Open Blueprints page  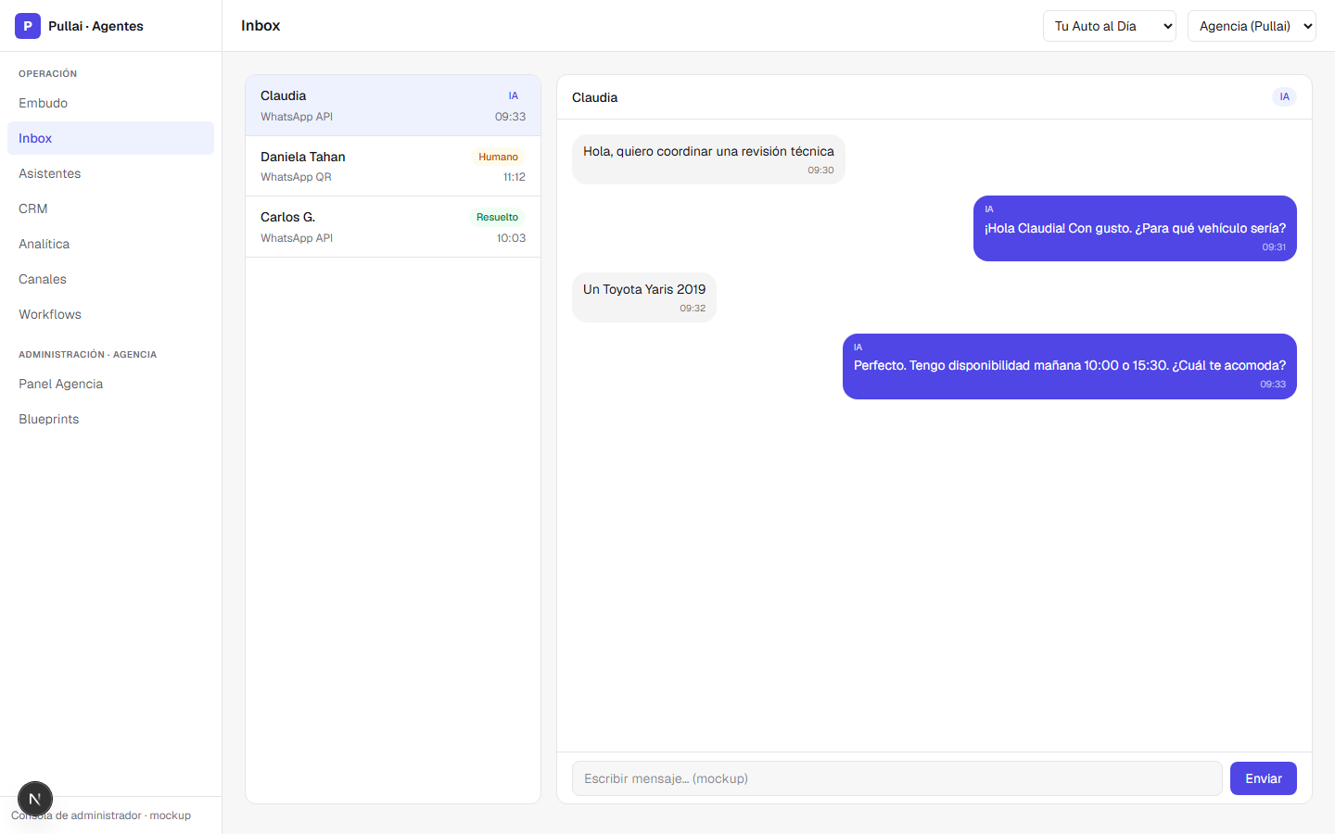(110, 419)
